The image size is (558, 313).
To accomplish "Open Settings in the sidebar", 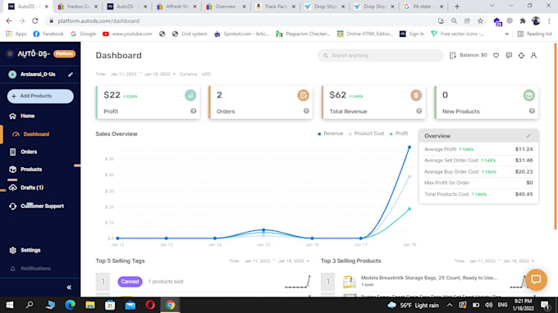I will coord(30,250).
